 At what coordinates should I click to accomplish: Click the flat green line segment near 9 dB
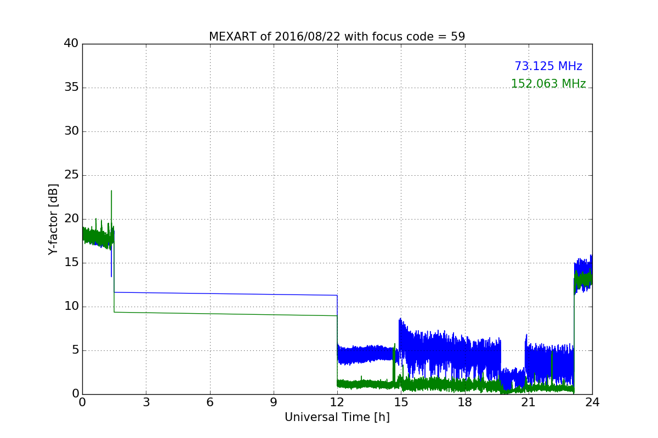(225, 314)
